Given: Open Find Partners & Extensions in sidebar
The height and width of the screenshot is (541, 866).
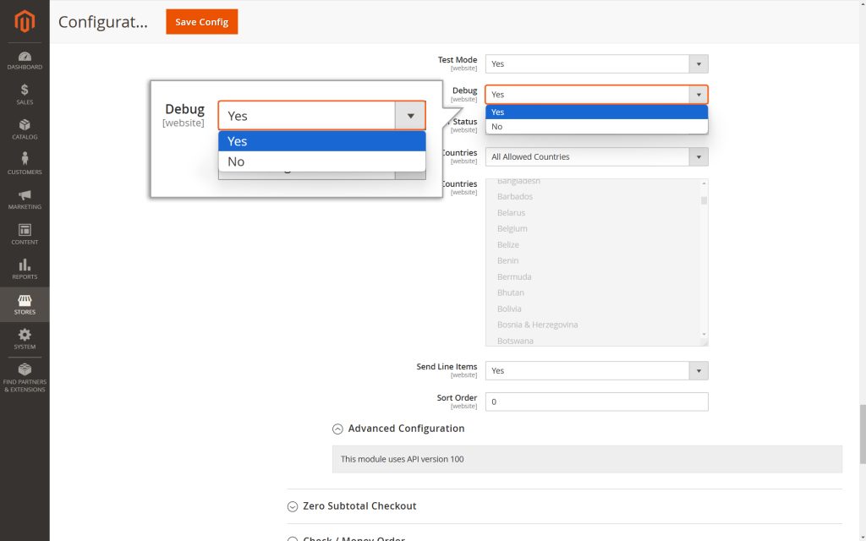Looking at the screenshot, I should 25,378.
